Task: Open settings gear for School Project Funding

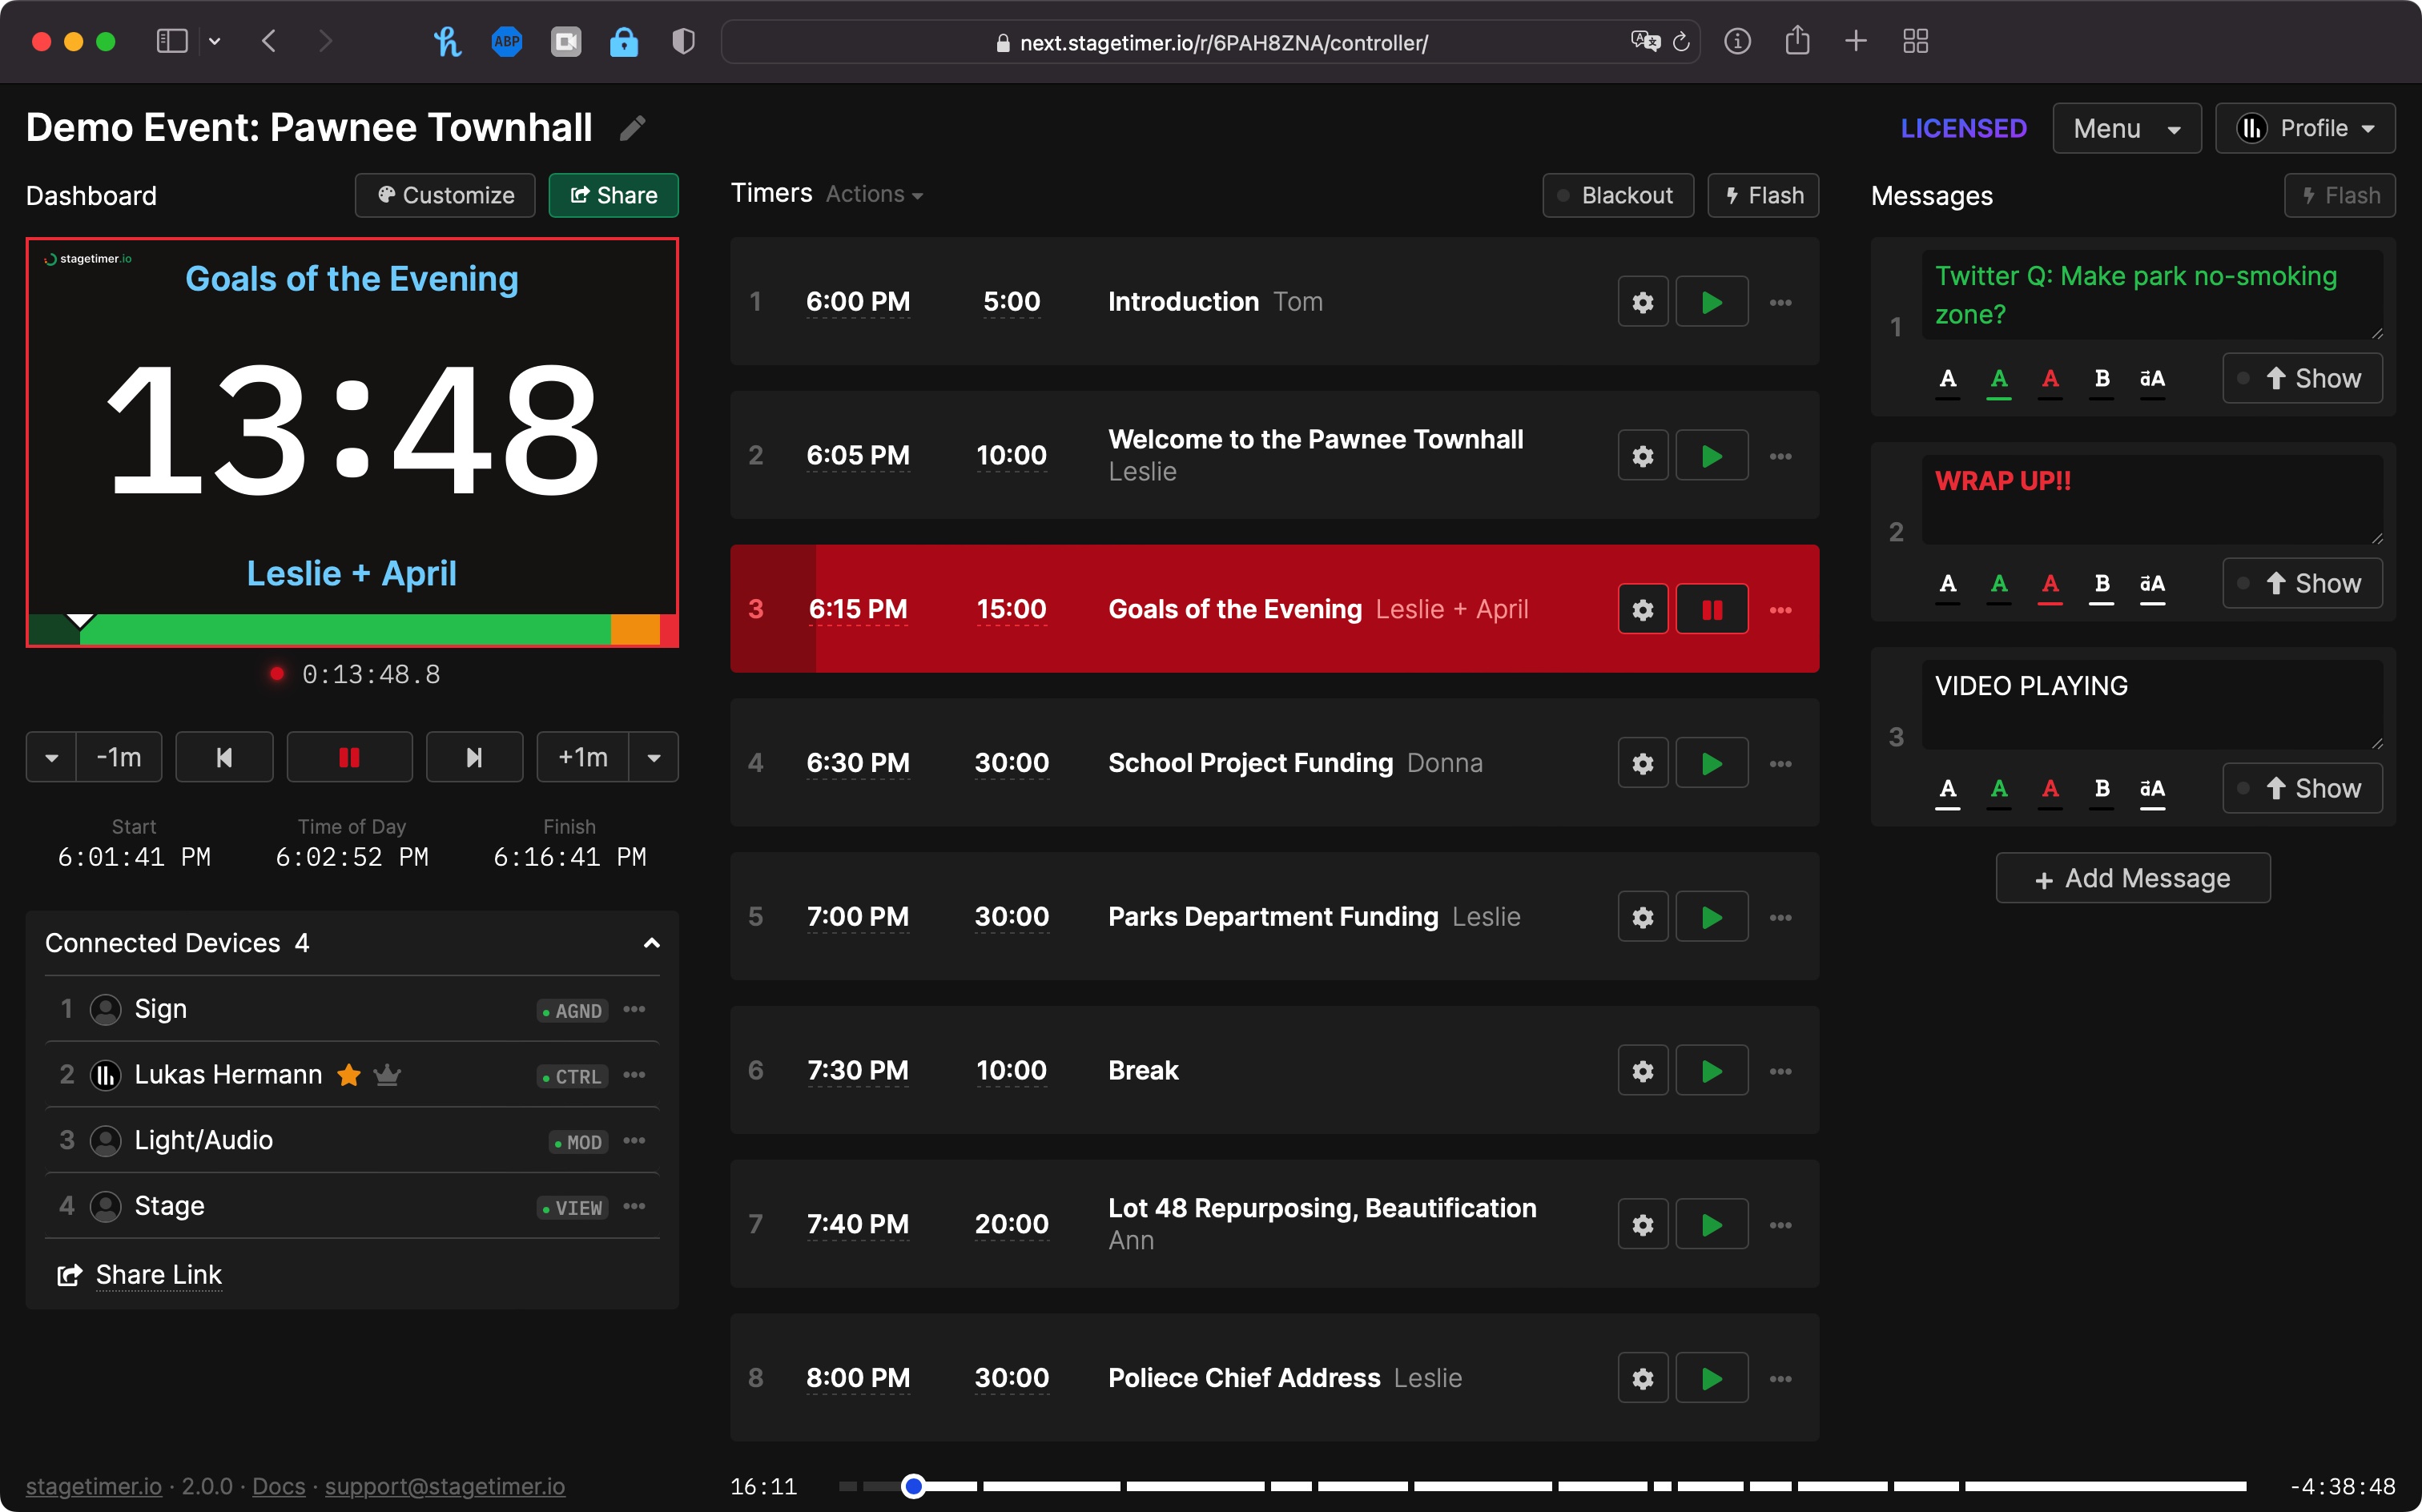Action: coord(1642,763)
